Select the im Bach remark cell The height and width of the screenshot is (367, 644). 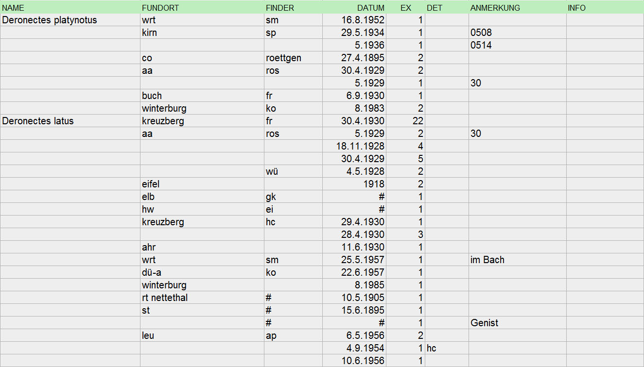coord(487,260)
